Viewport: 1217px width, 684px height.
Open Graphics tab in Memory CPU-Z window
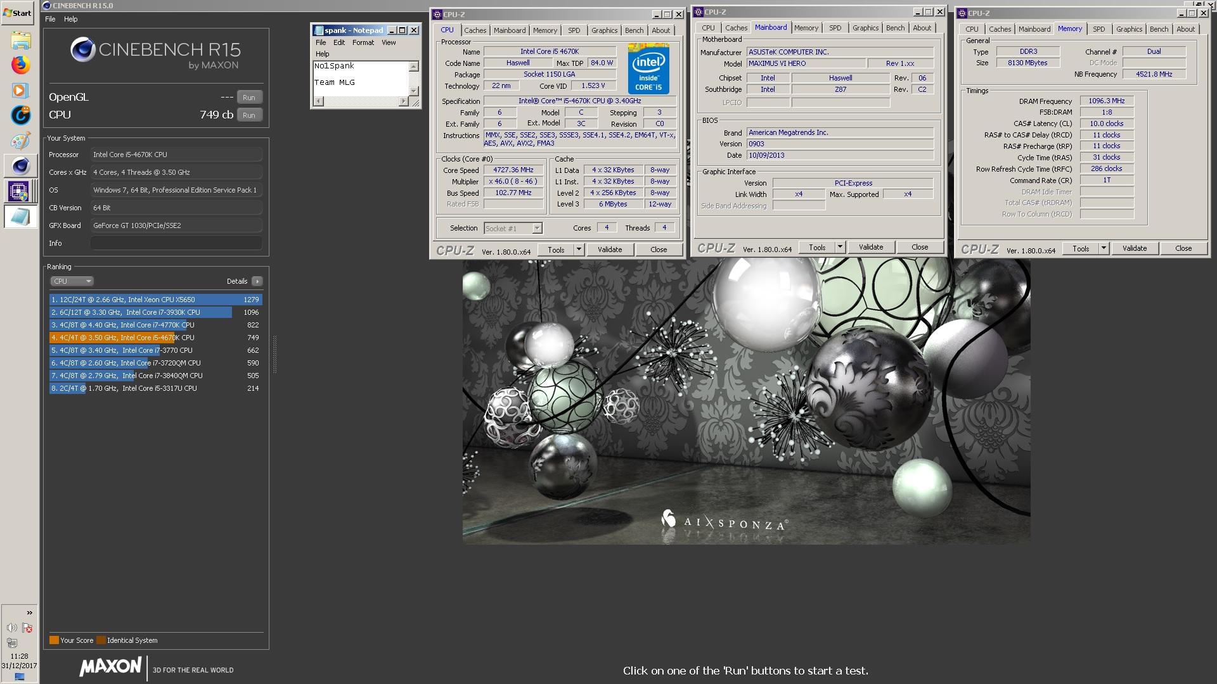pyautogui.click(x=1129, y=29)
